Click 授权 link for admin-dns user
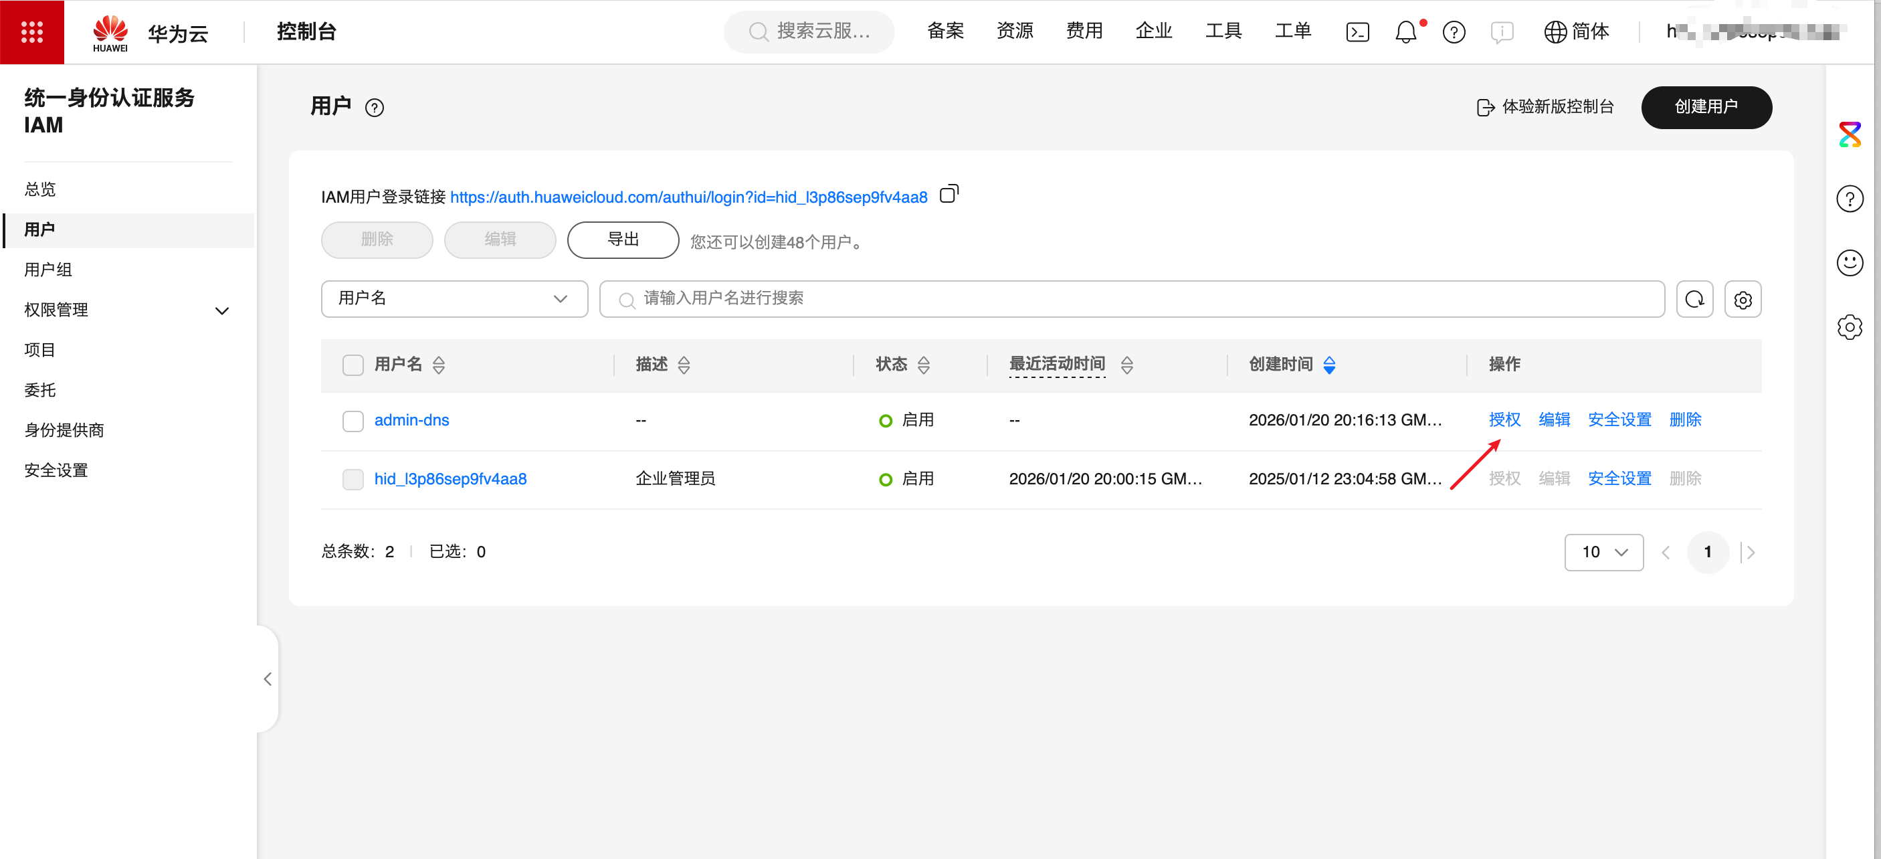Screen dimensions: 1881x859 pos(1504,419)
